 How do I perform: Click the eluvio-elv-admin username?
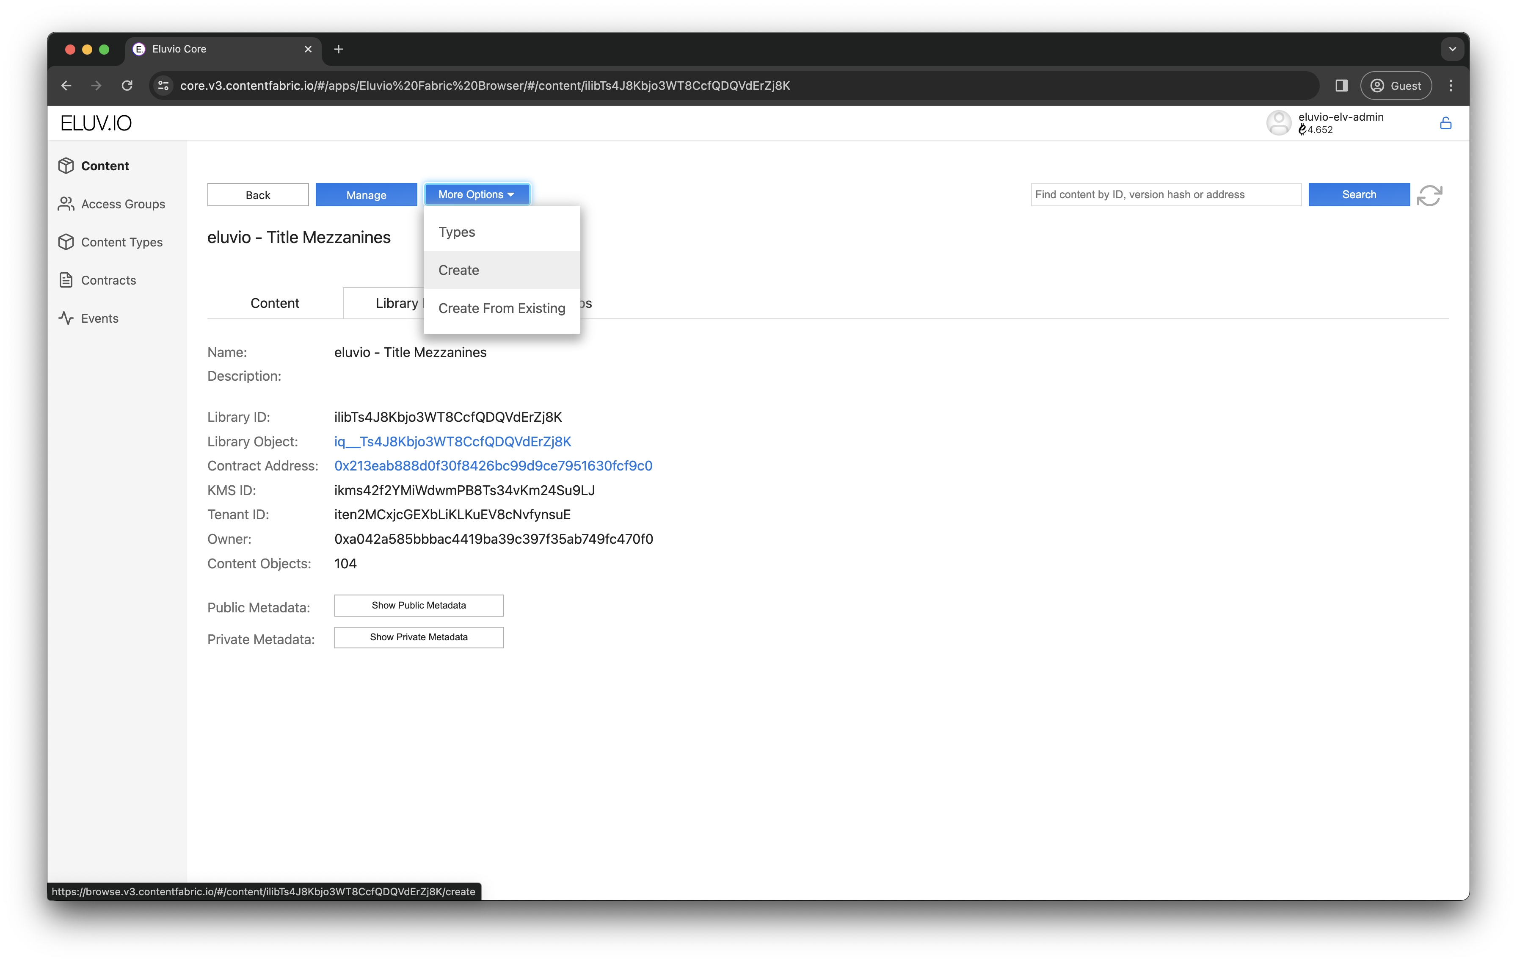point(1340,116)
